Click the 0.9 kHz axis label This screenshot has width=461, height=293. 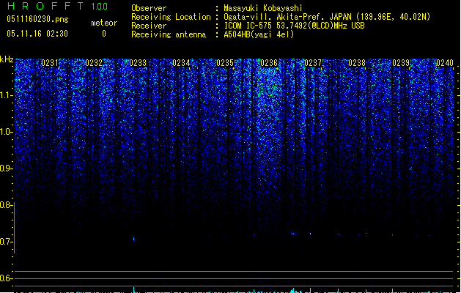coord(6,168)
